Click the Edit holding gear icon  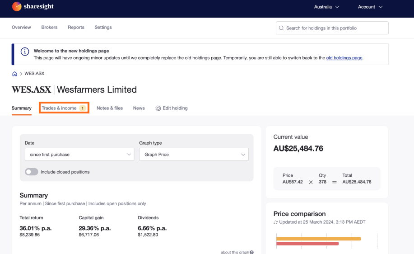pos(158,108)
